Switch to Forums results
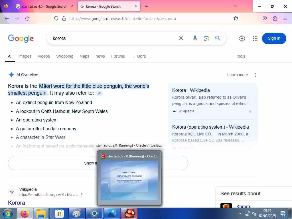This screenshot has height=219, width=292. tap(118, 56)
